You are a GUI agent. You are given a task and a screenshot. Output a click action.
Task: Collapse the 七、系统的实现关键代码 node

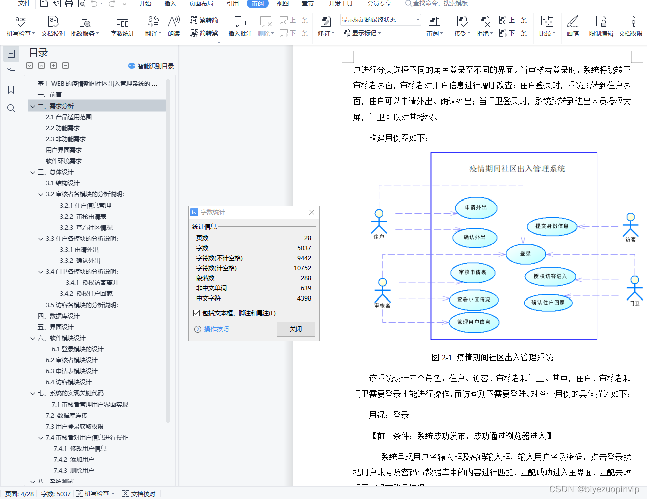coord(33,393)
